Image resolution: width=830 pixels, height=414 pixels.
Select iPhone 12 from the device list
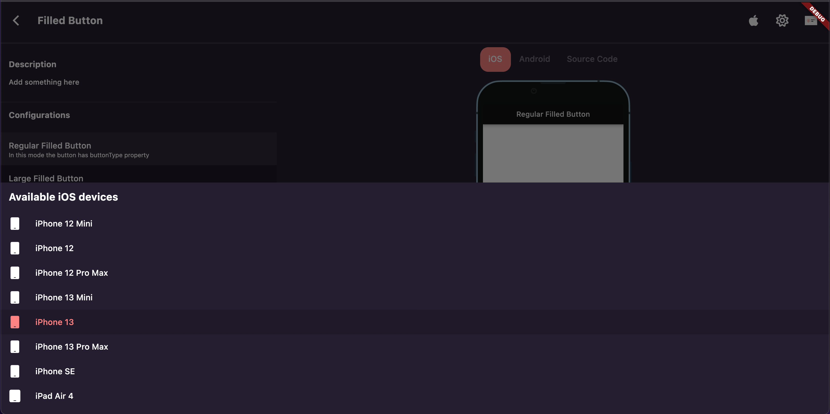click(x=54, y=248)
